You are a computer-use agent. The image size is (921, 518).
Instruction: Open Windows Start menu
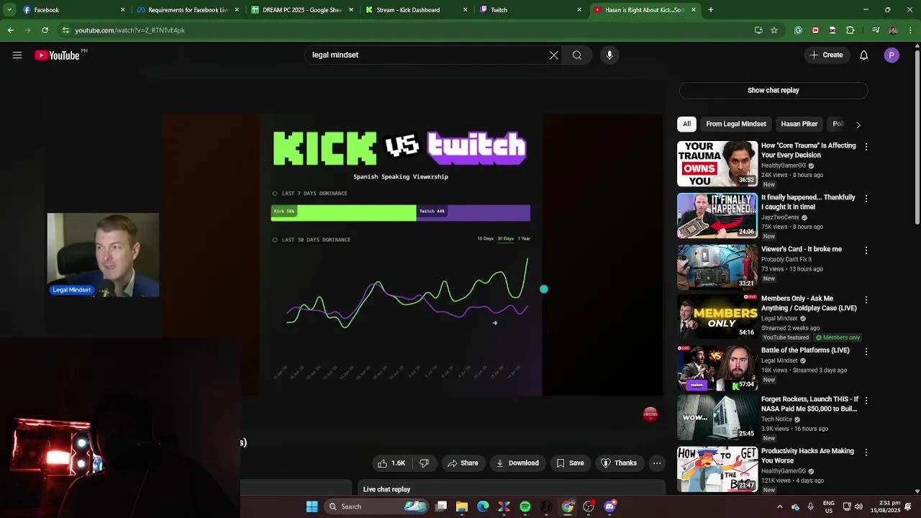[312, 506]
